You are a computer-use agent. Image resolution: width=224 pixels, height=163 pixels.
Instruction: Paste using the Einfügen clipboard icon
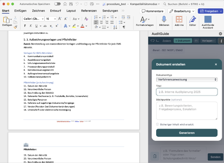tap(6, 20)
